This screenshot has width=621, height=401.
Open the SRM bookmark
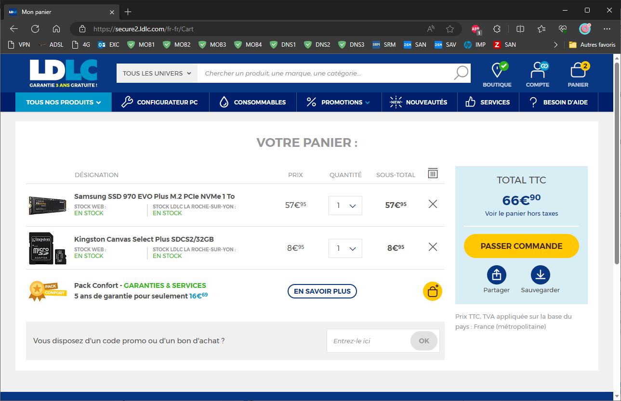coord(384,45)
